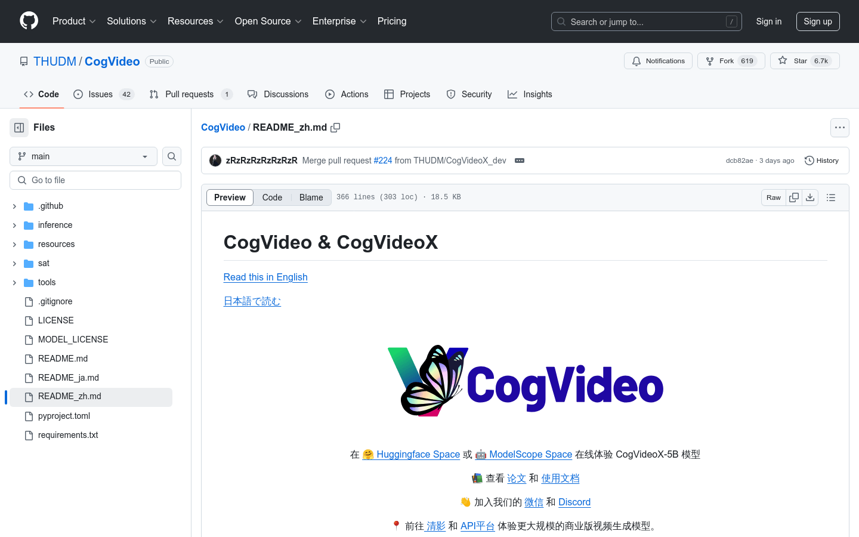This screenshot has height=537, width=859.
Task: Expand commit message ellipsis
Action: click(x=520, y=161)
